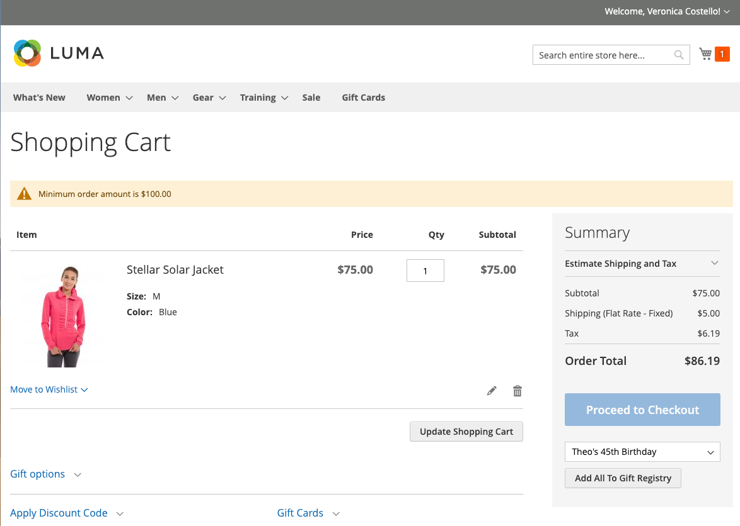Open the Gear menu

209,98
